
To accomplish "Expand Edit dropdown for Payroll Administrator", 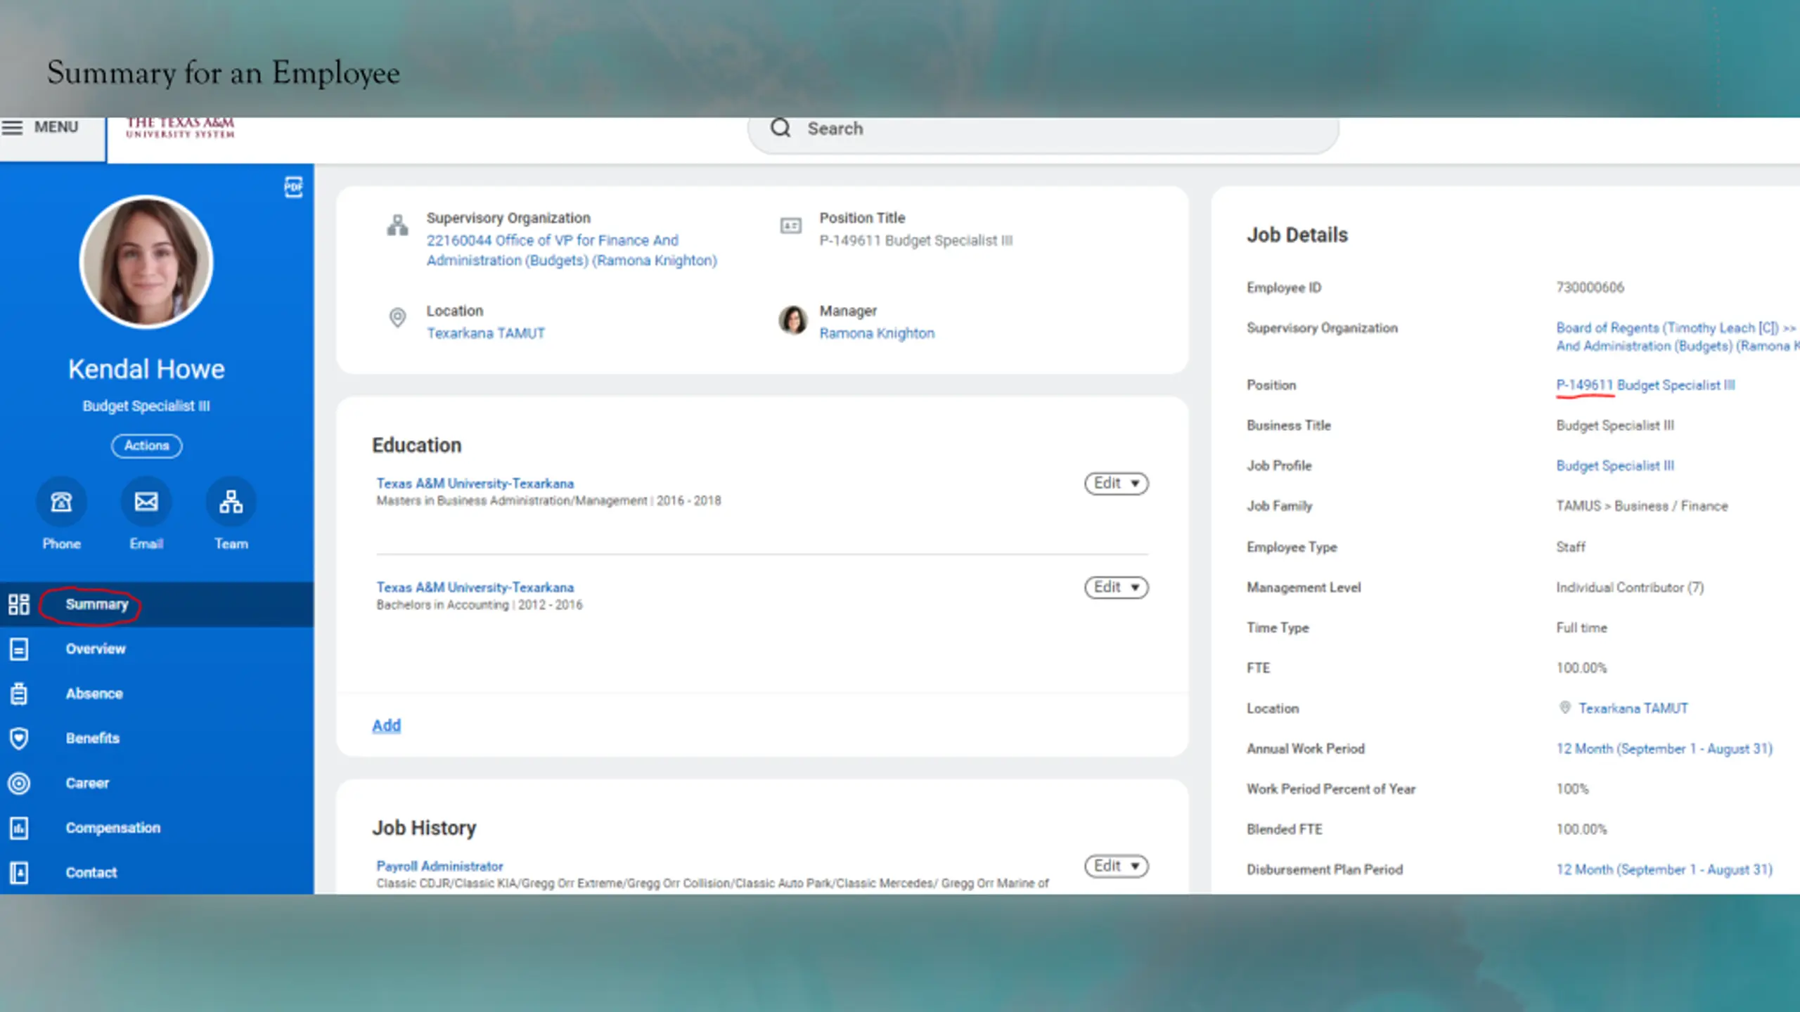I will [x=1116, y=866].
